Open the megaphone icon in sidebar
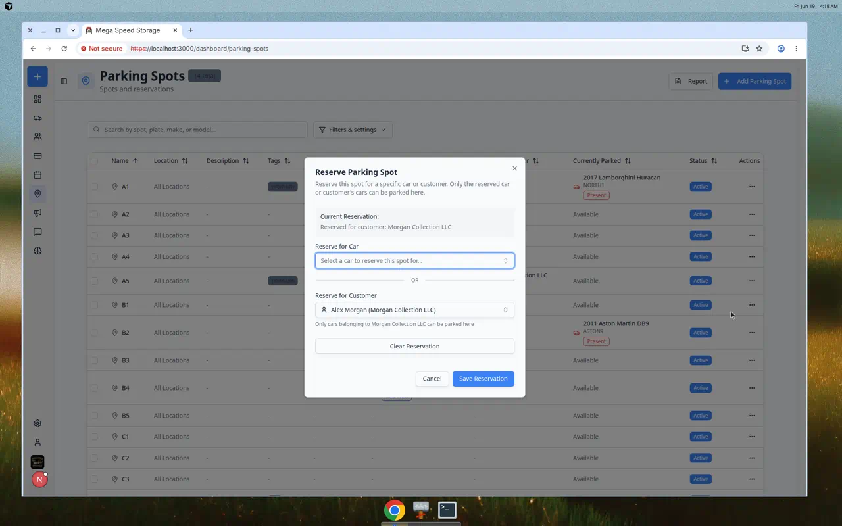842x526 pixels. [x=37, y=213]
